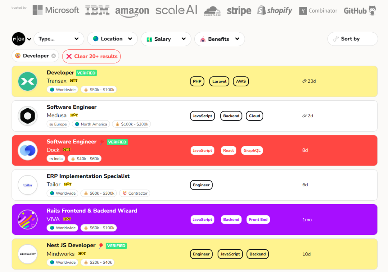Click the Y Combinator logo
Image resolution: width=388 pixels, height=272 pixels.
318,11
